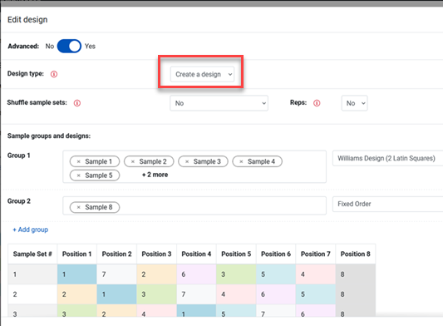Click the Edit design title
This screenshot has height=326, width=443.
coord(27,20)
